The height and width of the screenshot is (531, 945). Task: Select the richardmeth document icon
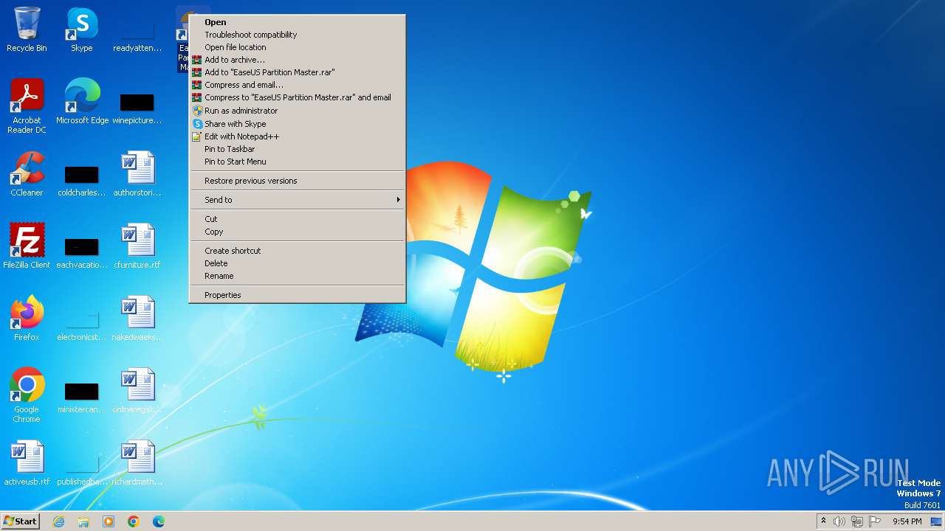[x=137, y=463]
